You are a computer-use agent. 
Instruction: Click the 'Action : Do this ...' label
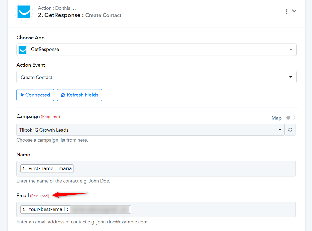point(57,8)
